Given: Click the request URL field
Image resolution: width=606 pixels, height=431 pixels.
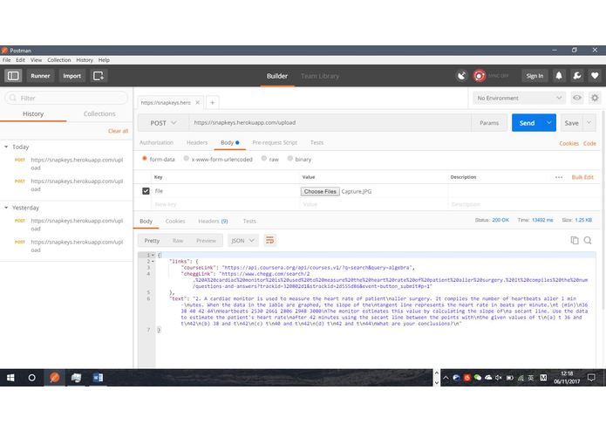Looking at the screenshot, I should [330, 122].
